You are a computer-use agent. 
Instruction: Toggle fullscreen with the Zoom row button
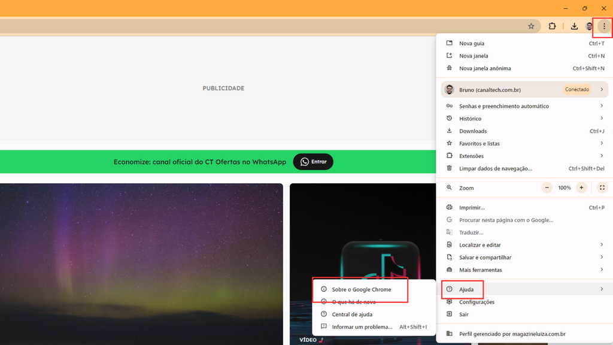point(602,187)
